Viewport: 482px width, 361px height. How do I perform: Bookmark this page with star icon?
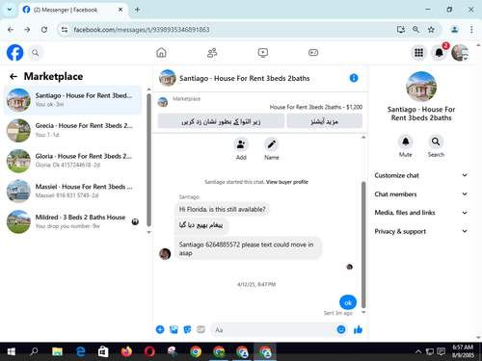point(431,30)
